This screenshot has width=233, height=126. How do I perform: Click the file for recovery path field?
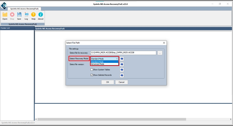point(123,53)
